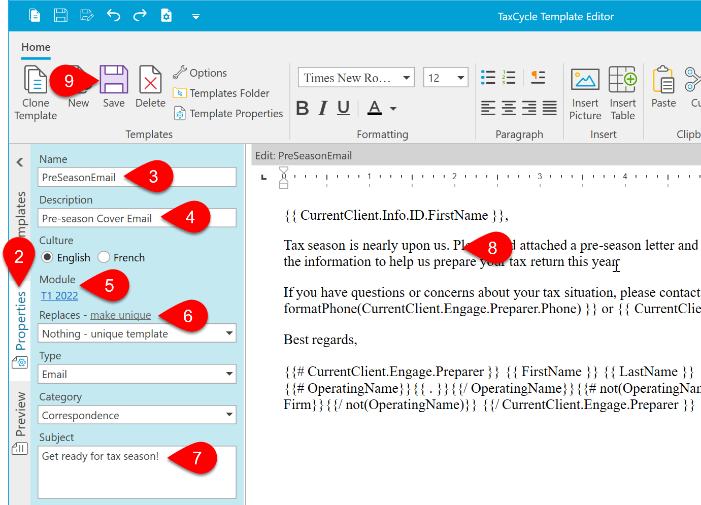Delete the current template
Image resolution: width=701 pixels, height=505 pixels.
click(150, 87)
